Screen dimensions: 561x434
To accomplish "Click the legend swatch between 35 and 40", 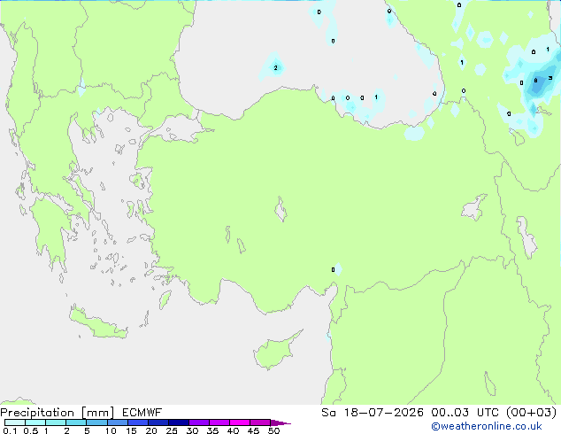I will coord(219,422).
